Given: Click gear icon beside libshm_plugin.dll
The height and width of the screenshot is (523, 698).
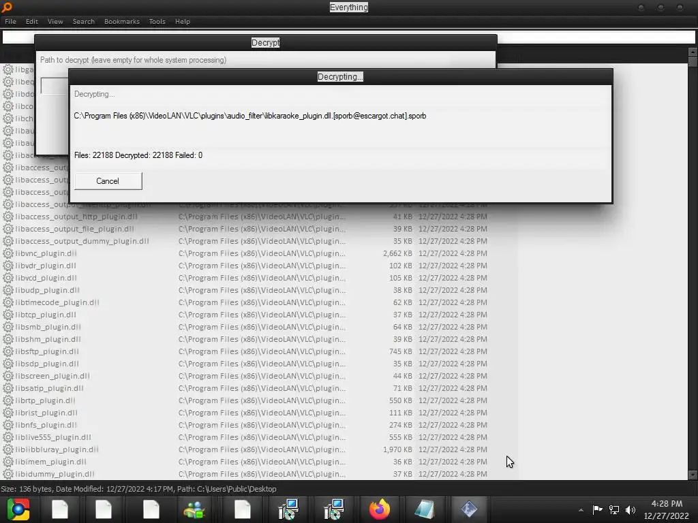Looking at the screenshot, I should click(8, 339).
